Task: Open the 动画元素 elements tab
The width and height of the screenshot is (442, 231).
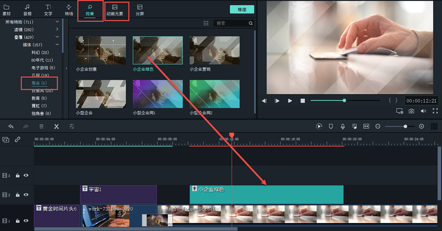Action: [x=114, y=10]
